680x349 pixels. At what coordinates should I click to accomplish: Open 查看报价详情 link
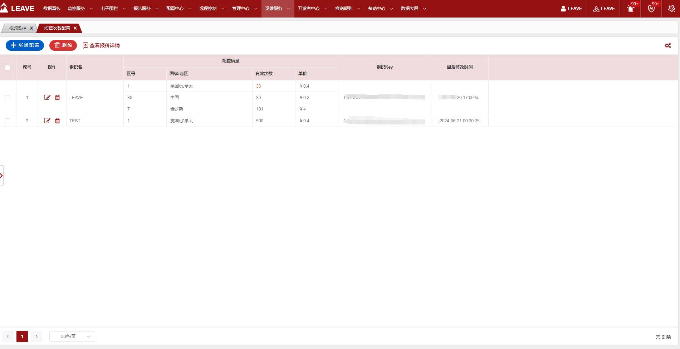coord(101,45)
